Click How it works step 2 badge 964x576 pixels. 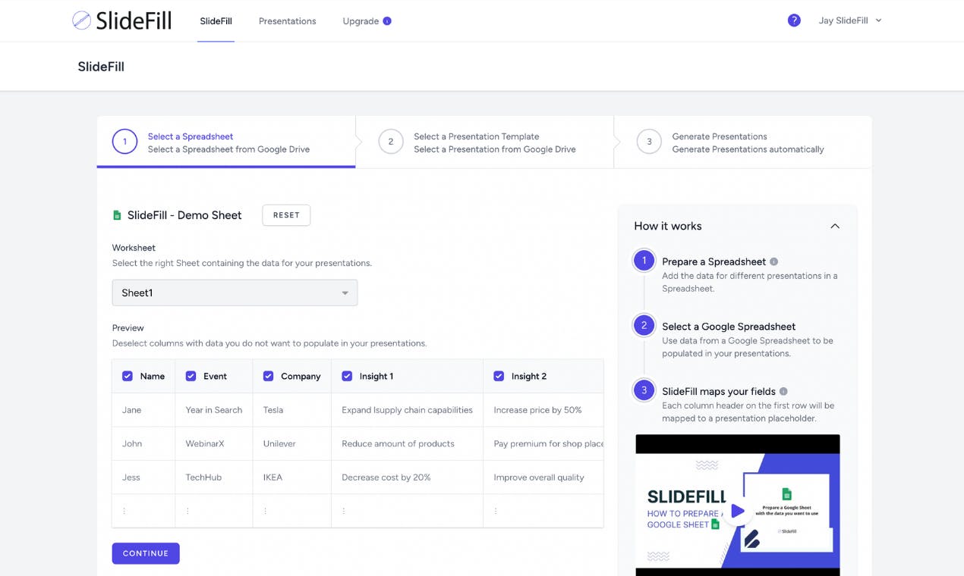[x=644, y=326]
